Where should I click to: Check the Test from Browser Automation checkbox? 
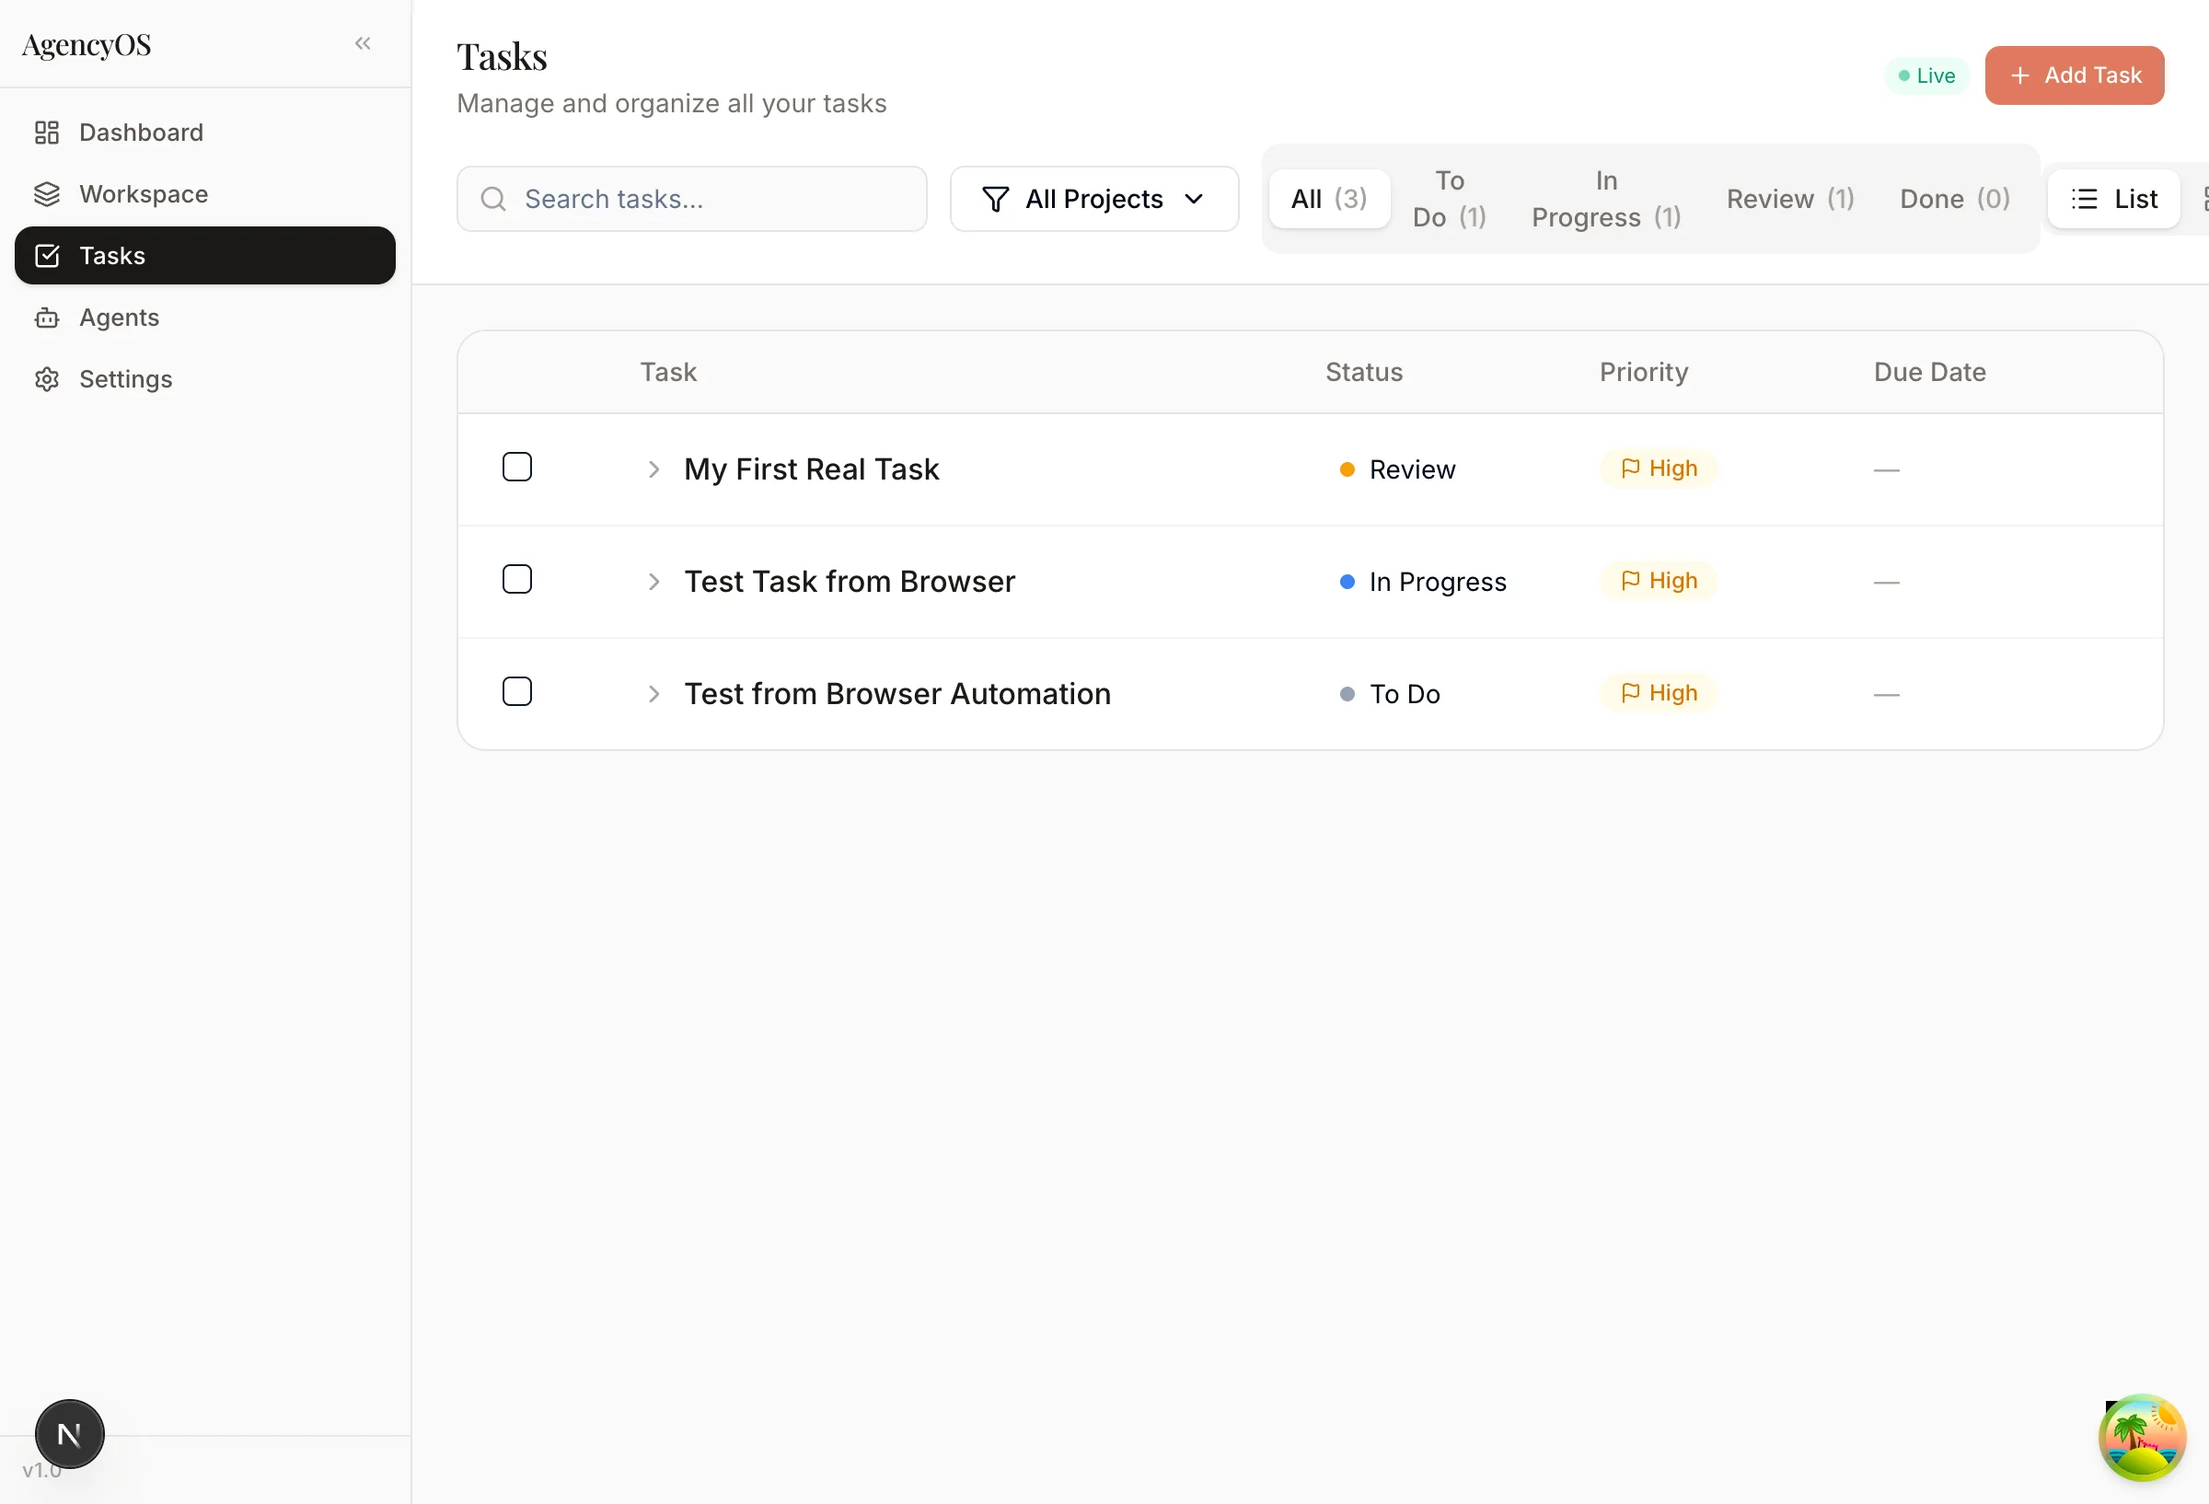pyautogui.click(x=517, y=691)
